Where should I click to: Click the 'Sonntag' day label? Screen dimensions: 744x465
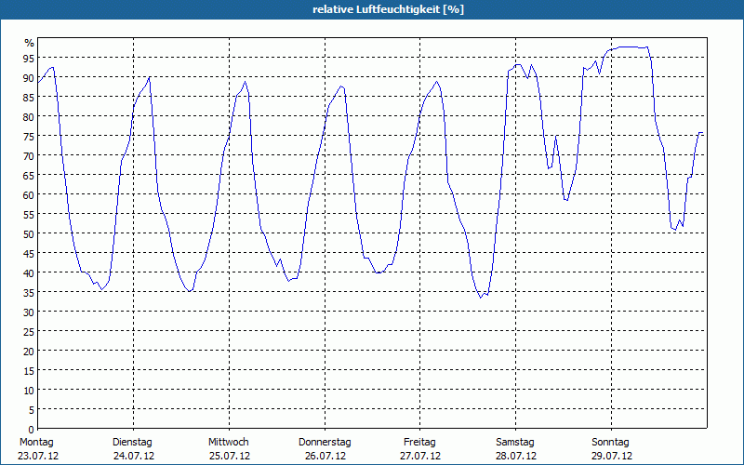point(610,442)
